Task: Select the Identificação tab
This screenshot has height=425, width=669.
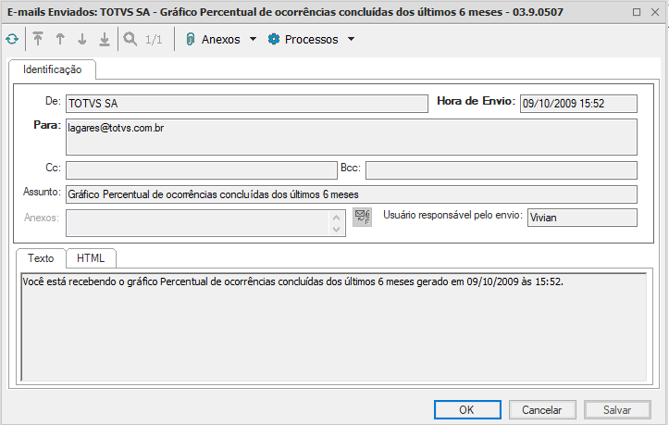Action: click(x=52, y=69)
